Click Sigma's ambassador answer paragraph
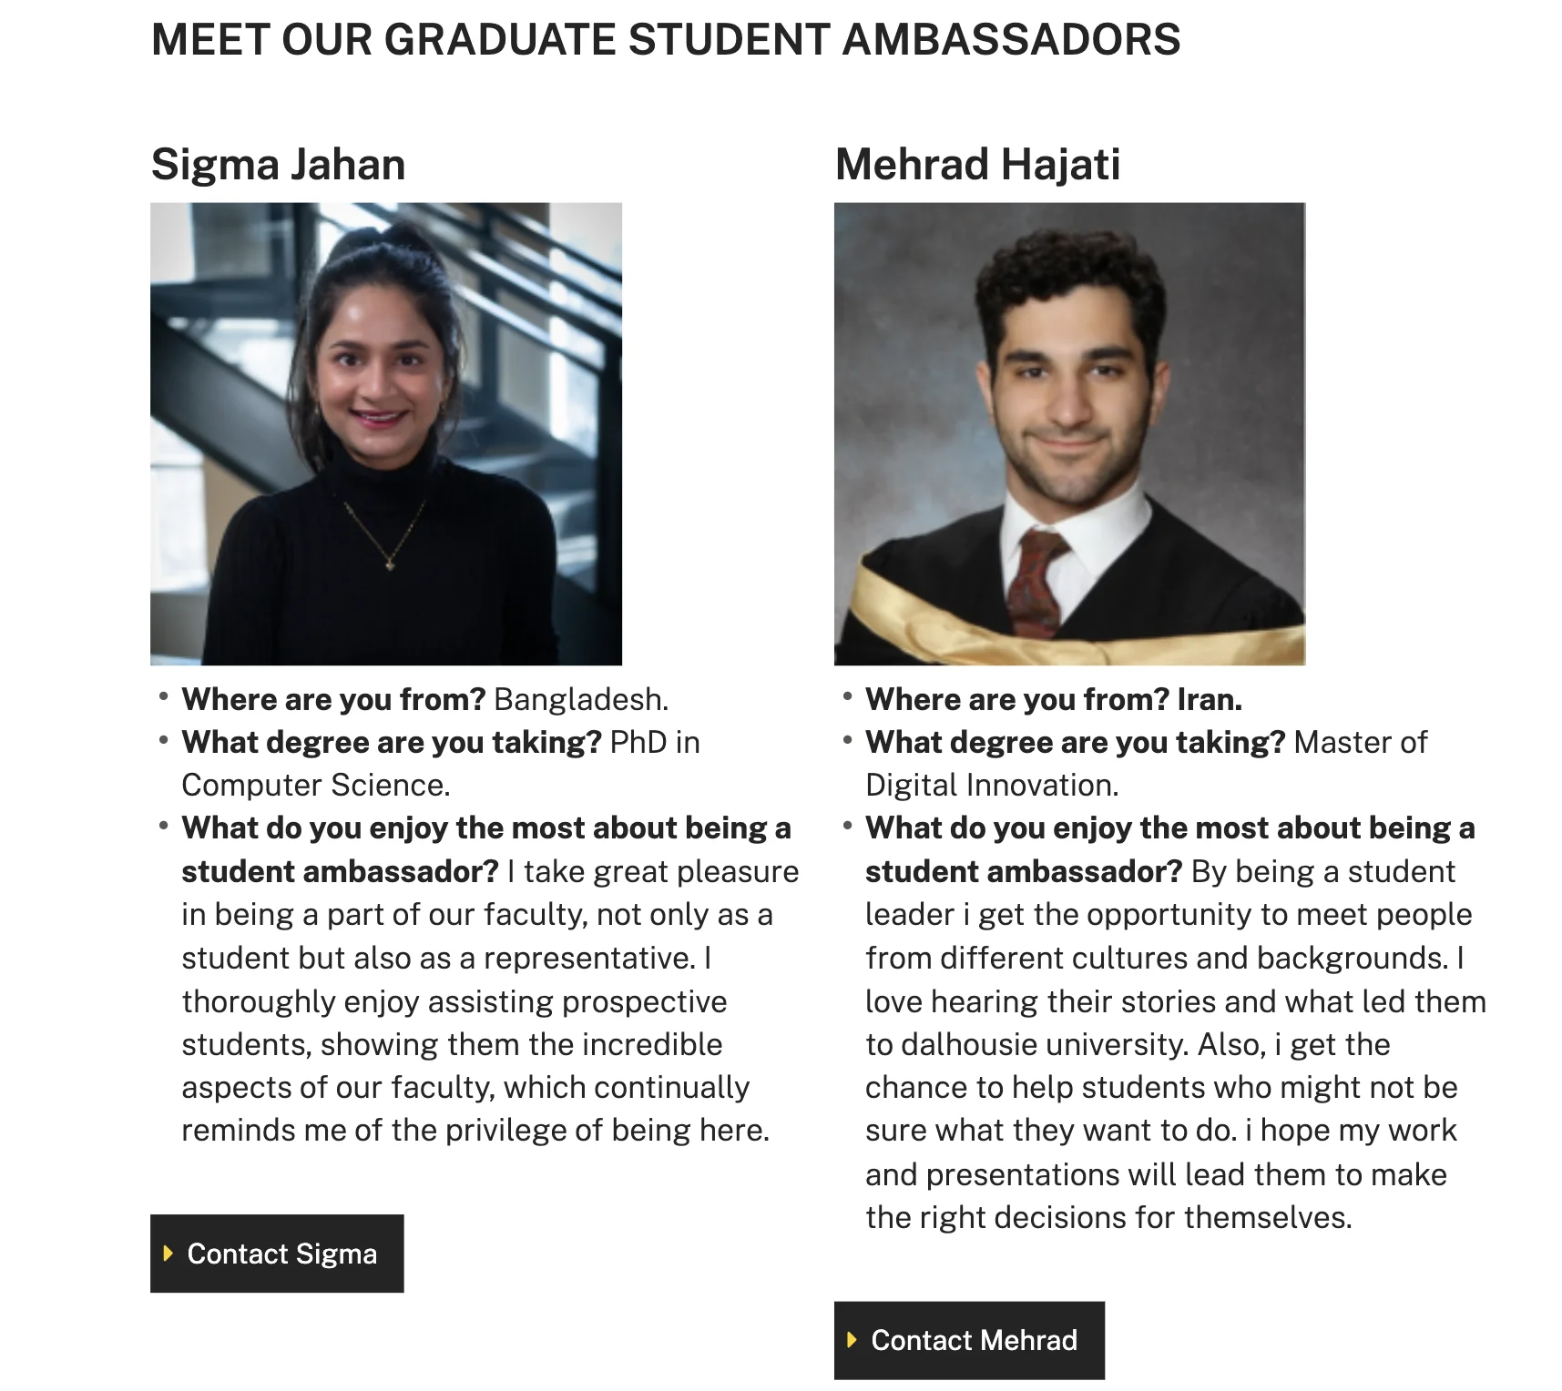The height and width of the screenshot is (1391, 1562). [x=483, y=1001]
